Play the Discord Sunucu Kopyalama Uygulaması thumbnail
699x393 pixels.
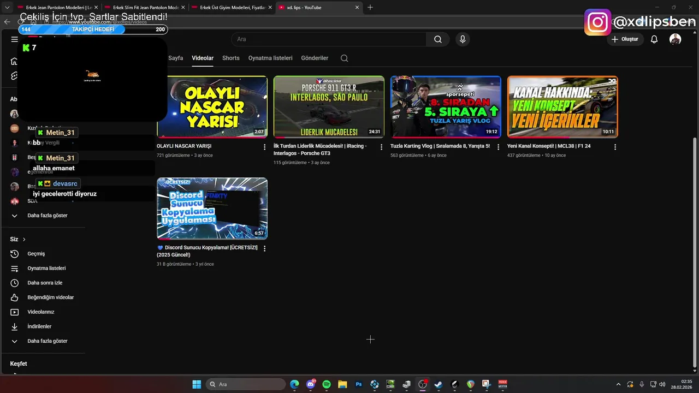[x=212, y=209]
